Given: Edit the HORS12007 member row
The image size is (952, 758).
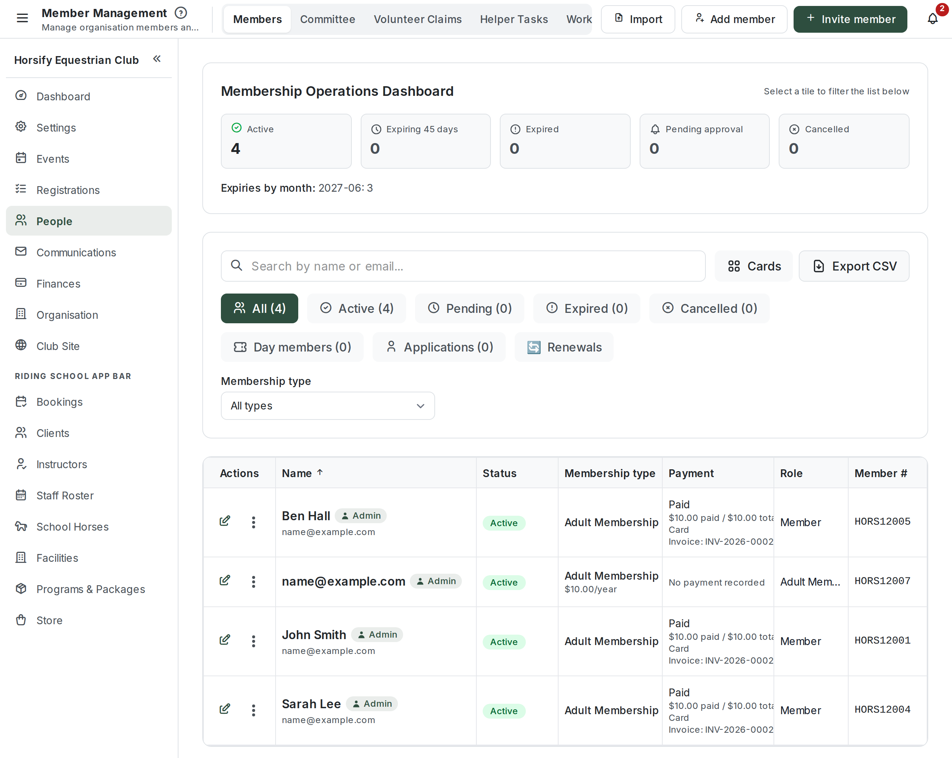Looking at the screenshot, I should (225, 580).
